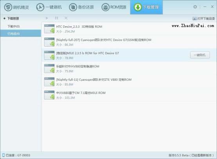This screenshot has height=159, width=217.
Task: Click the folder icon beside 打开下载目录
Action: [195, 18]
